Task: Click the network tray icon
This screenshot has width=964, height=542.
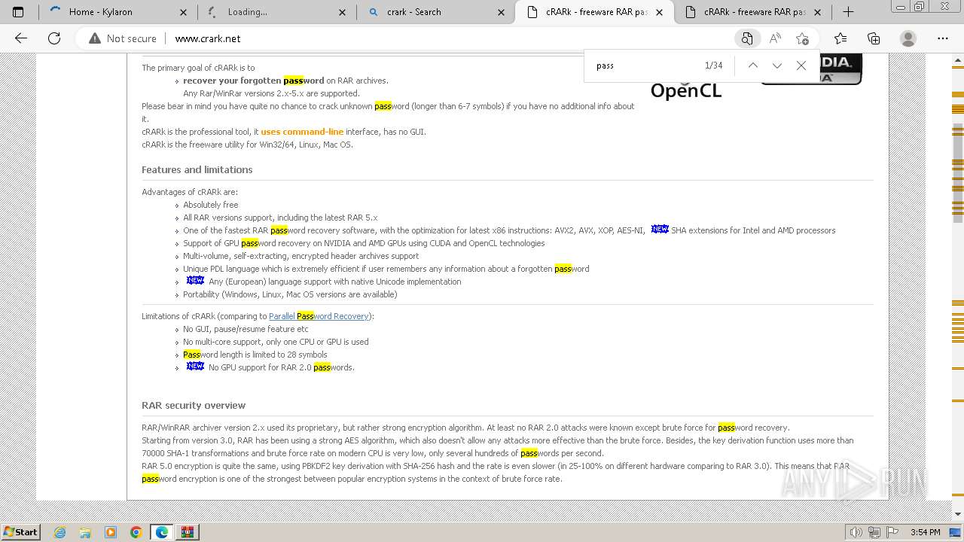Action: coord(874,532)
